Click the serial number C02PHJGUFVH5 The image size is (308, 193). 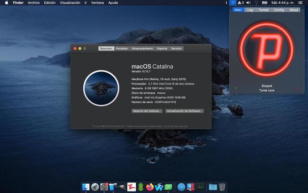[166, 102]
